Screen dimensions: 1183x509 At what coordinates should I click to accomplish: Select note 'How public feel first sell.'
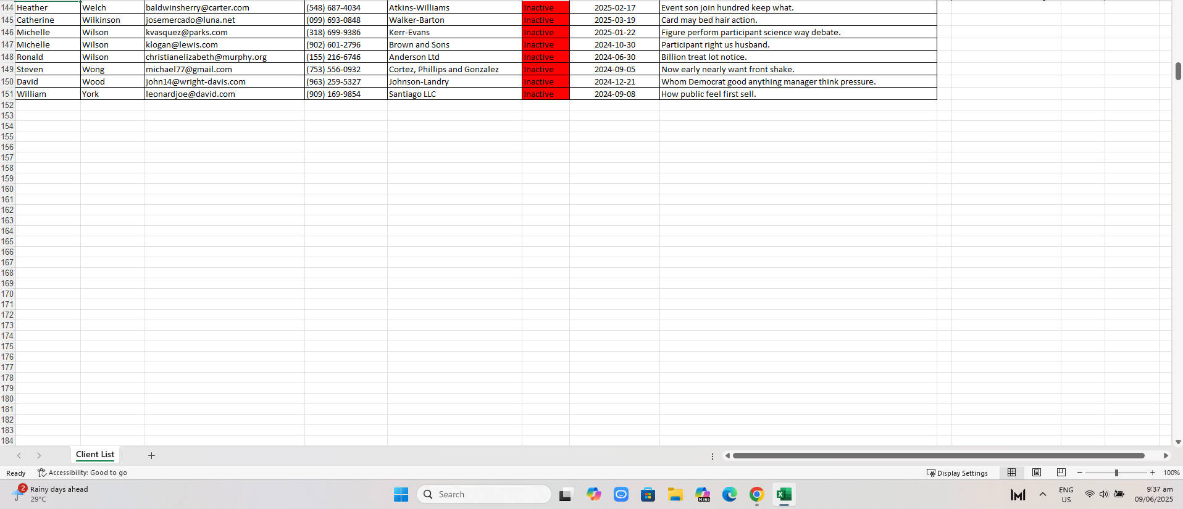click(798, 94)
